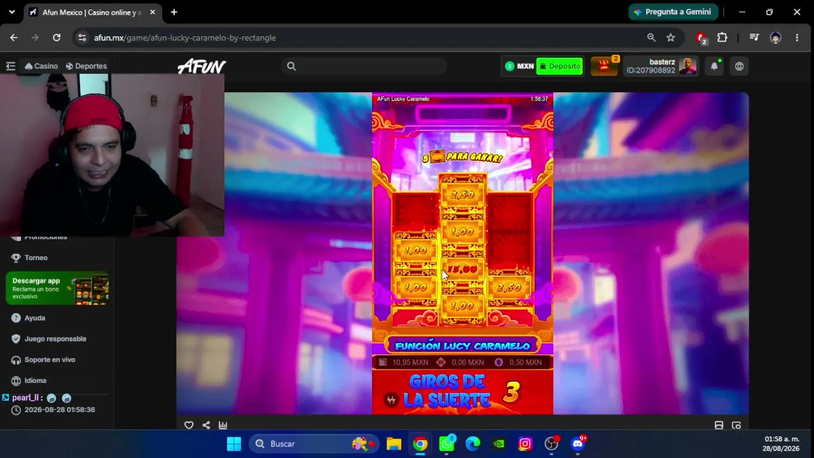Viewport: 814px width, 458px height.
Task: Open Instagram from the taskbar
Action: tap(525, 444)
